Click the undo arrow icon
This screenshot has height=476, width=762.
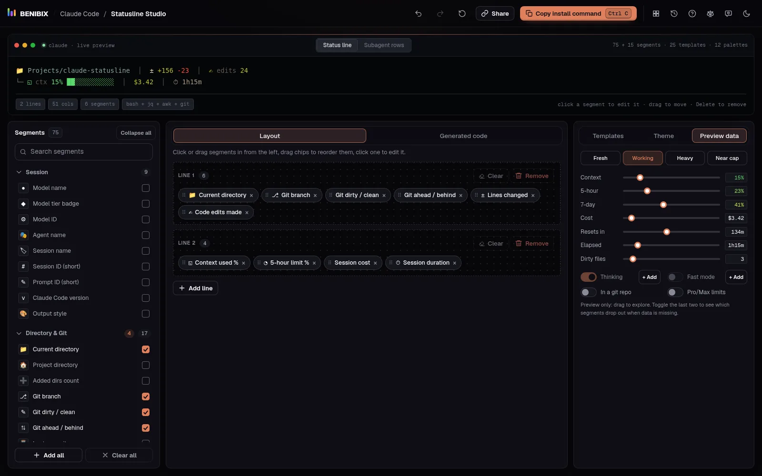[x=418, y=14]
